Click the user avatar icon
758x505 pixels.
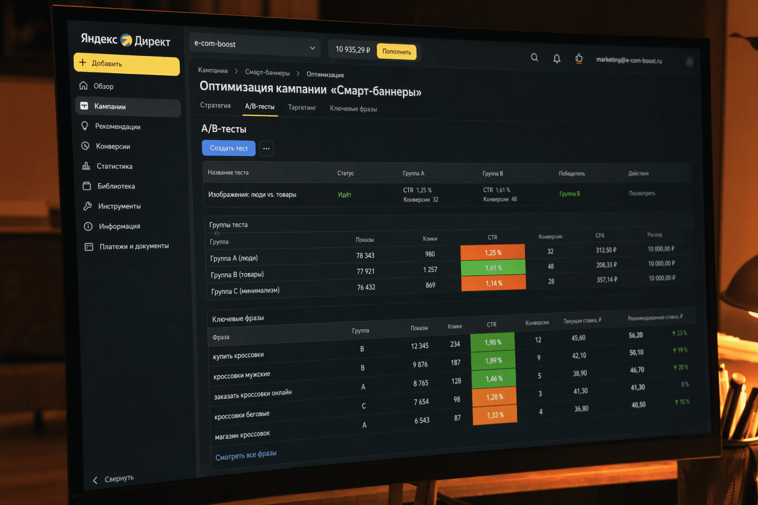pyautogui.click(x=689, y=62)
